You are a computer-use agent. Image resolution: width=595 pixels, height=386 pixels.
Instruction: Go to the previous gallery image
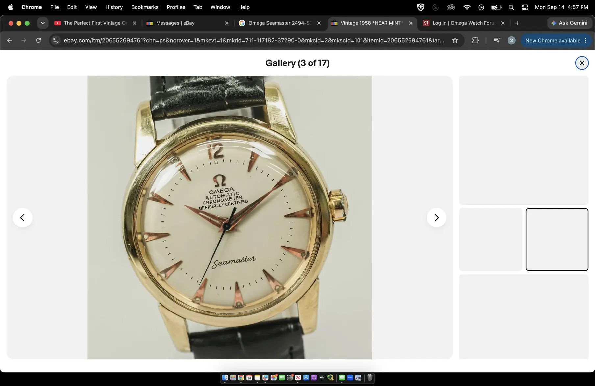[22, 218]
